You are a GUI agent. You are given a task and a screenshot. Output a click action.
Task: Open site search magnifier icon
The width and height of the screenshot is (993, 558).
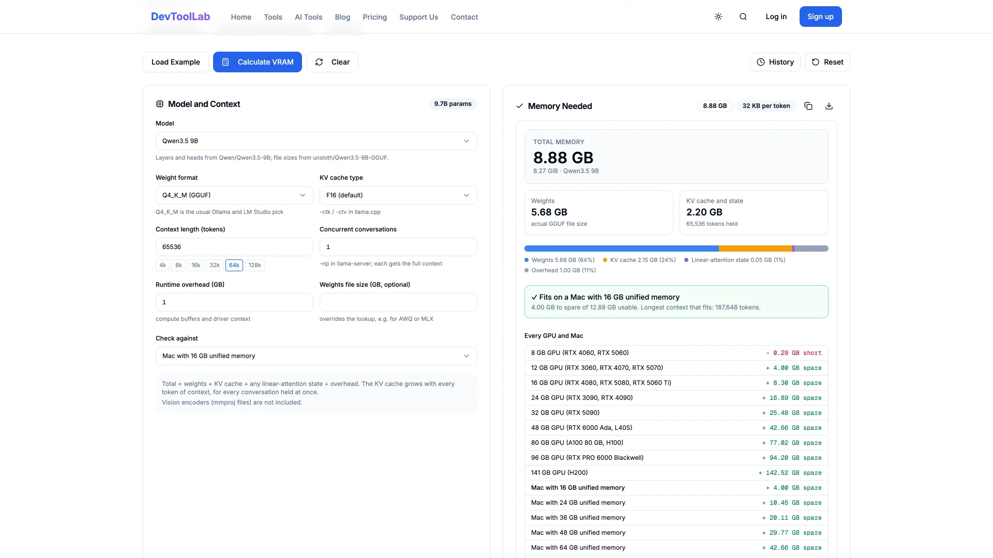(x=743, y=17)
